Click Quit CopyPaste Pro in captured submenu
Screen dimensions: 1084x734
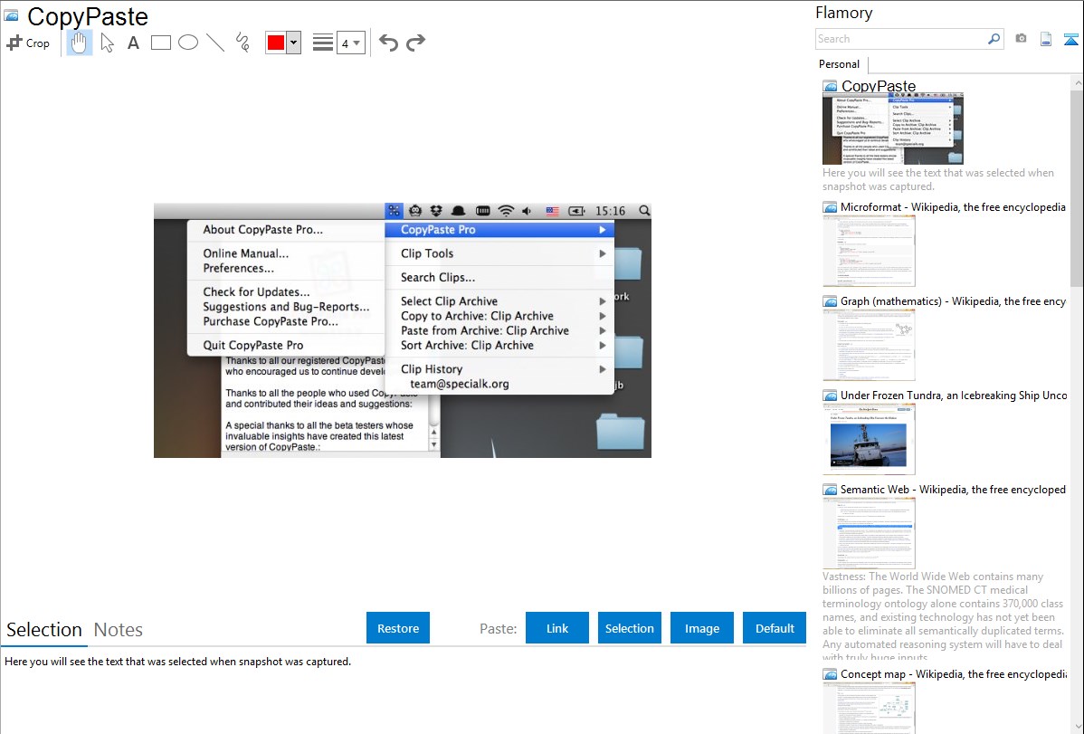pyautogui.click(x=253, y=345)
